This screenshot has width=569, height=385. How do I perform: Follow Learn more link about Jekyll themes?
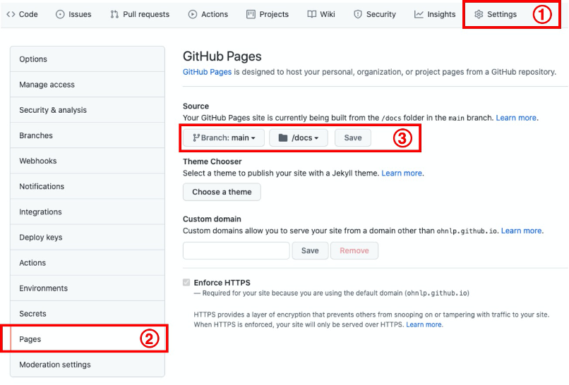(x=402, y=173)
